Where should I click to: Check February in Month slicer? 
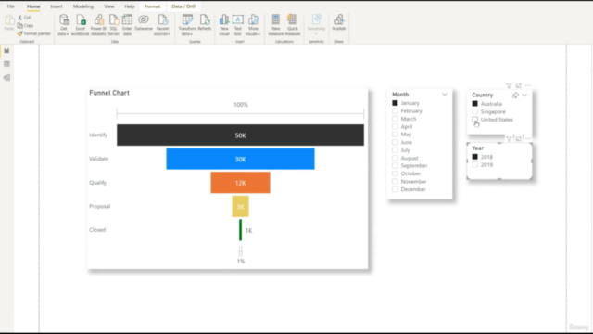pyautogui.click(x=395, y=111)
